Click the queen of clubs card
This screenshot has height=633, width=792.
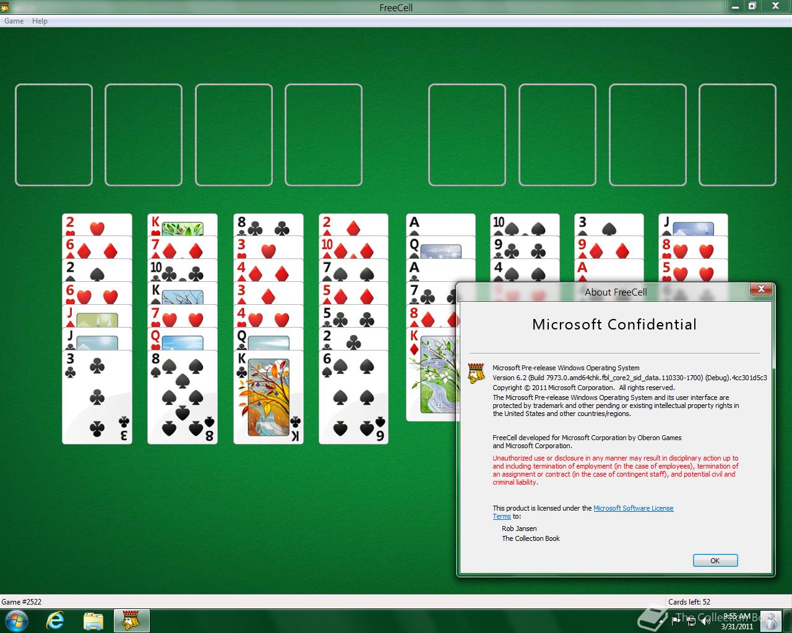click(x=269, y=339)
